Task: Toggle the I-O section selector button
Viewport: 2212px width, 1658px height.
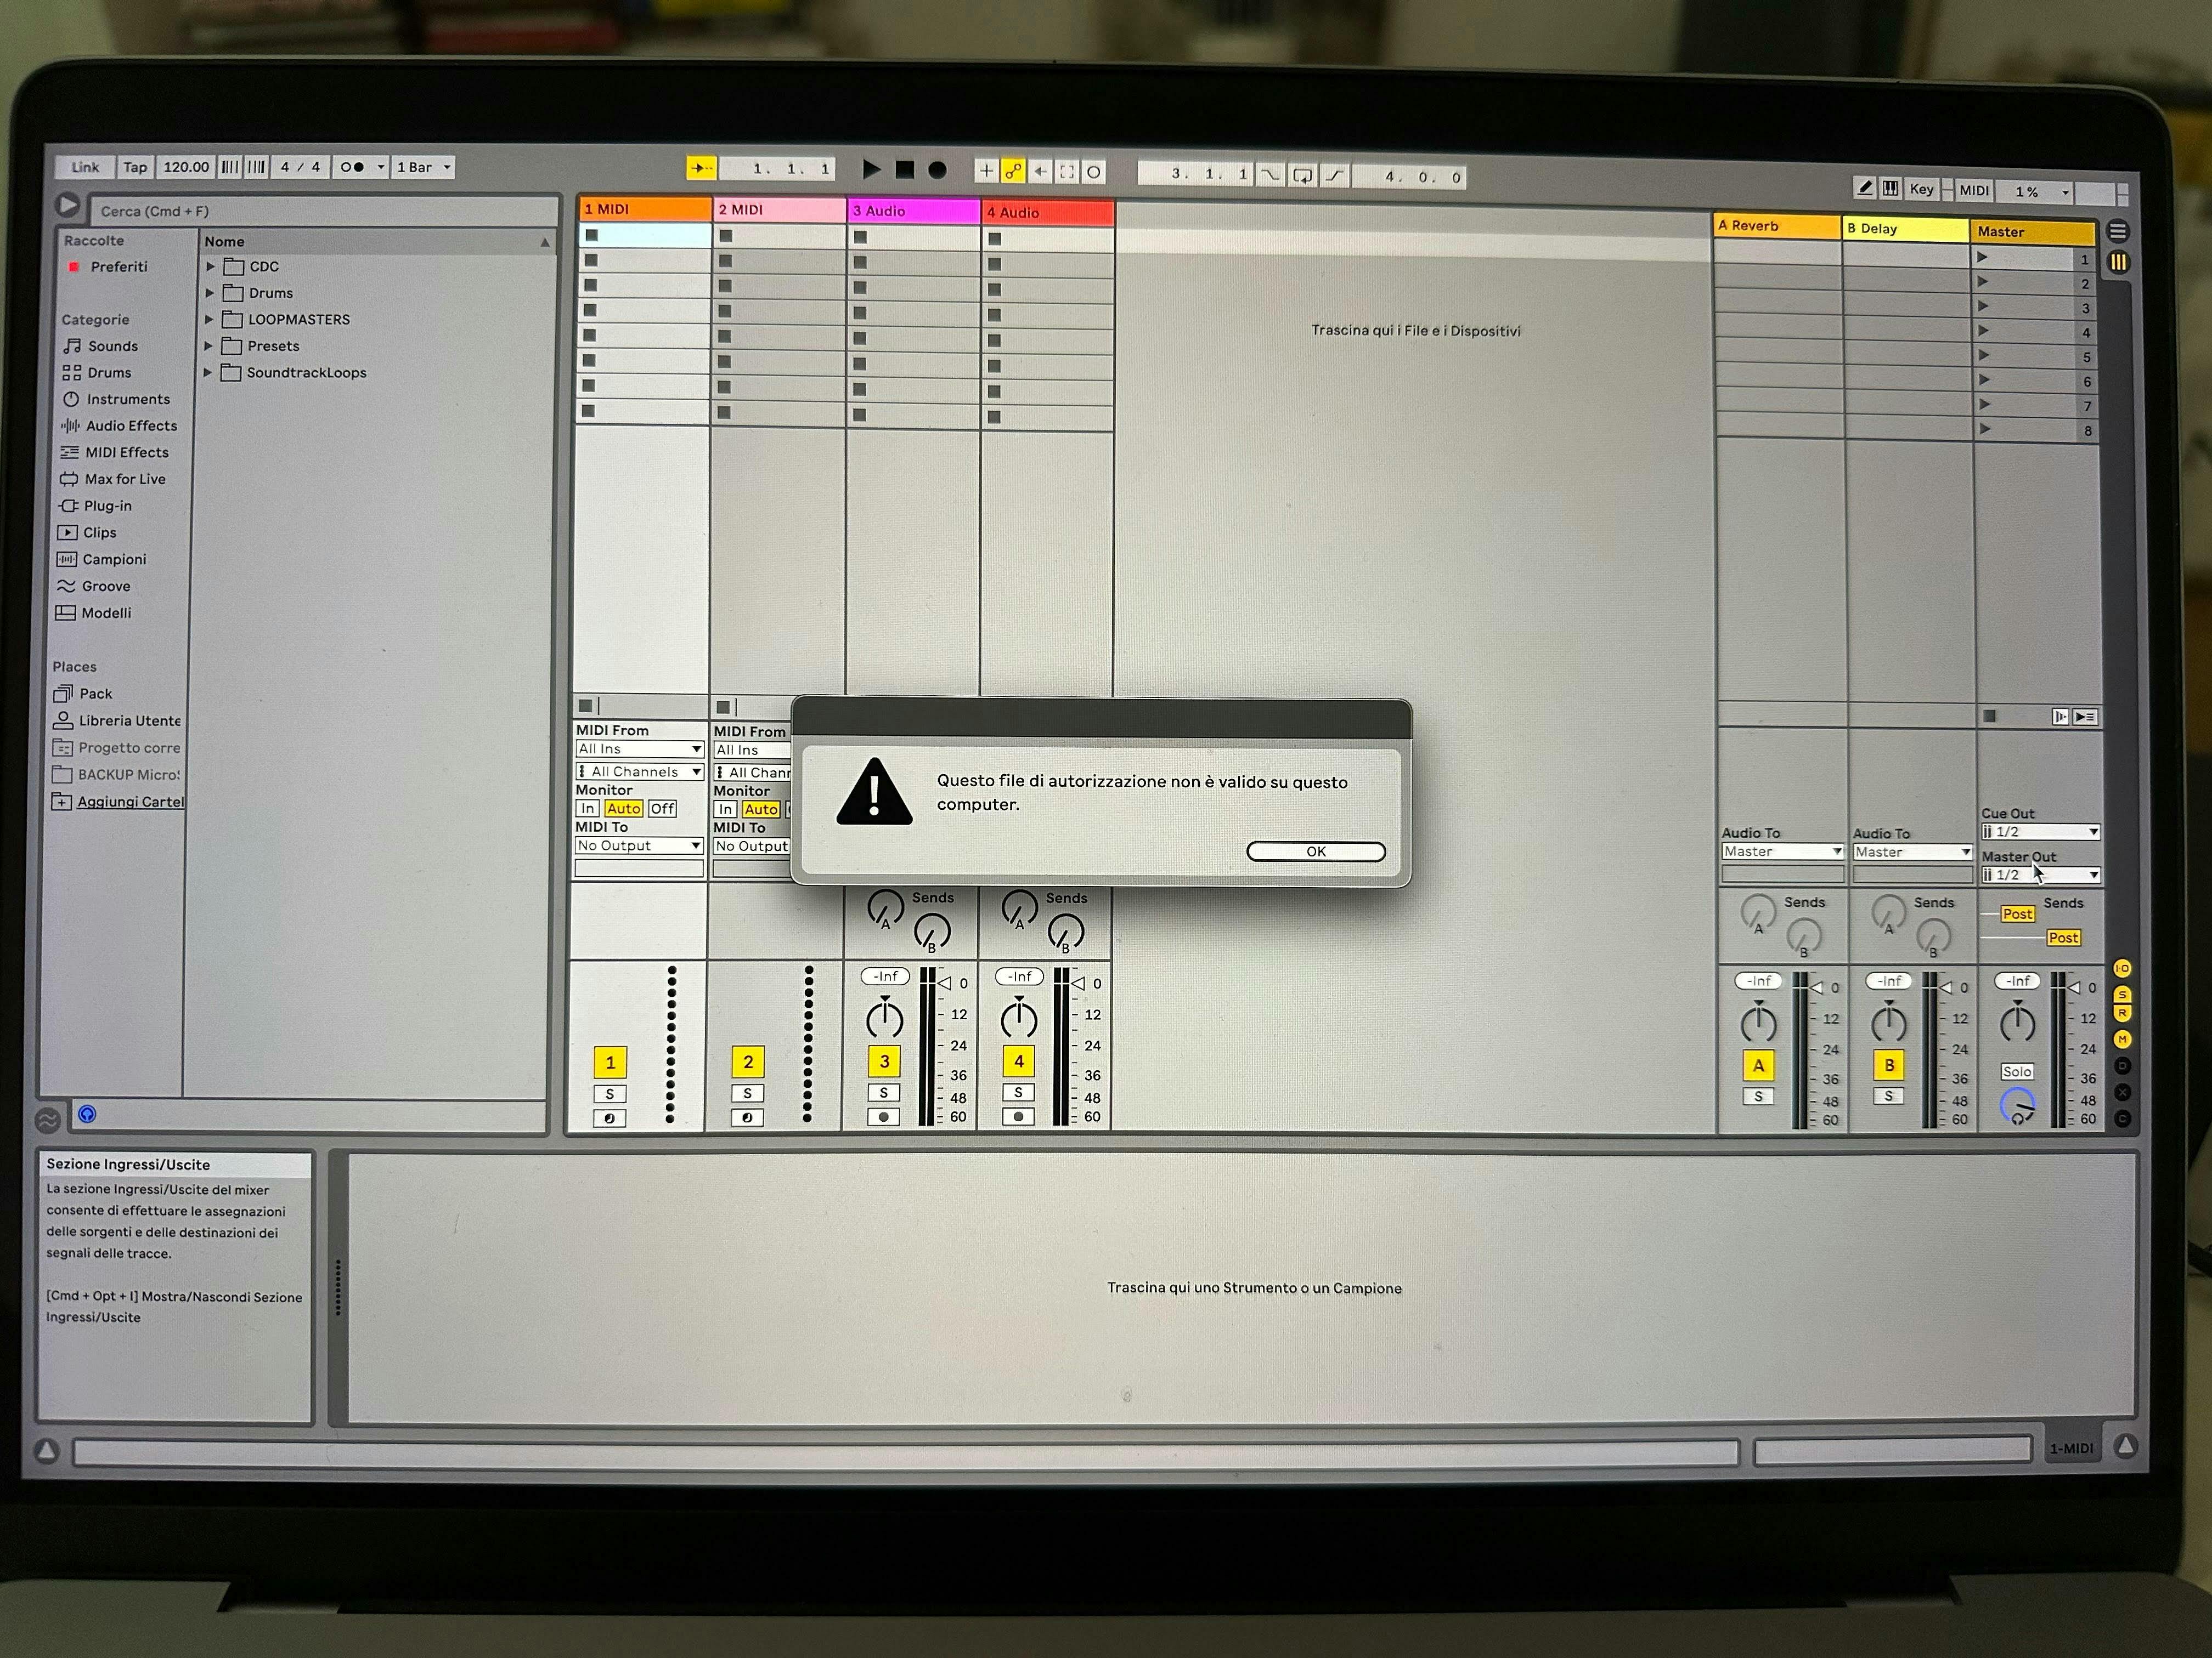Action: (2122, 968)
